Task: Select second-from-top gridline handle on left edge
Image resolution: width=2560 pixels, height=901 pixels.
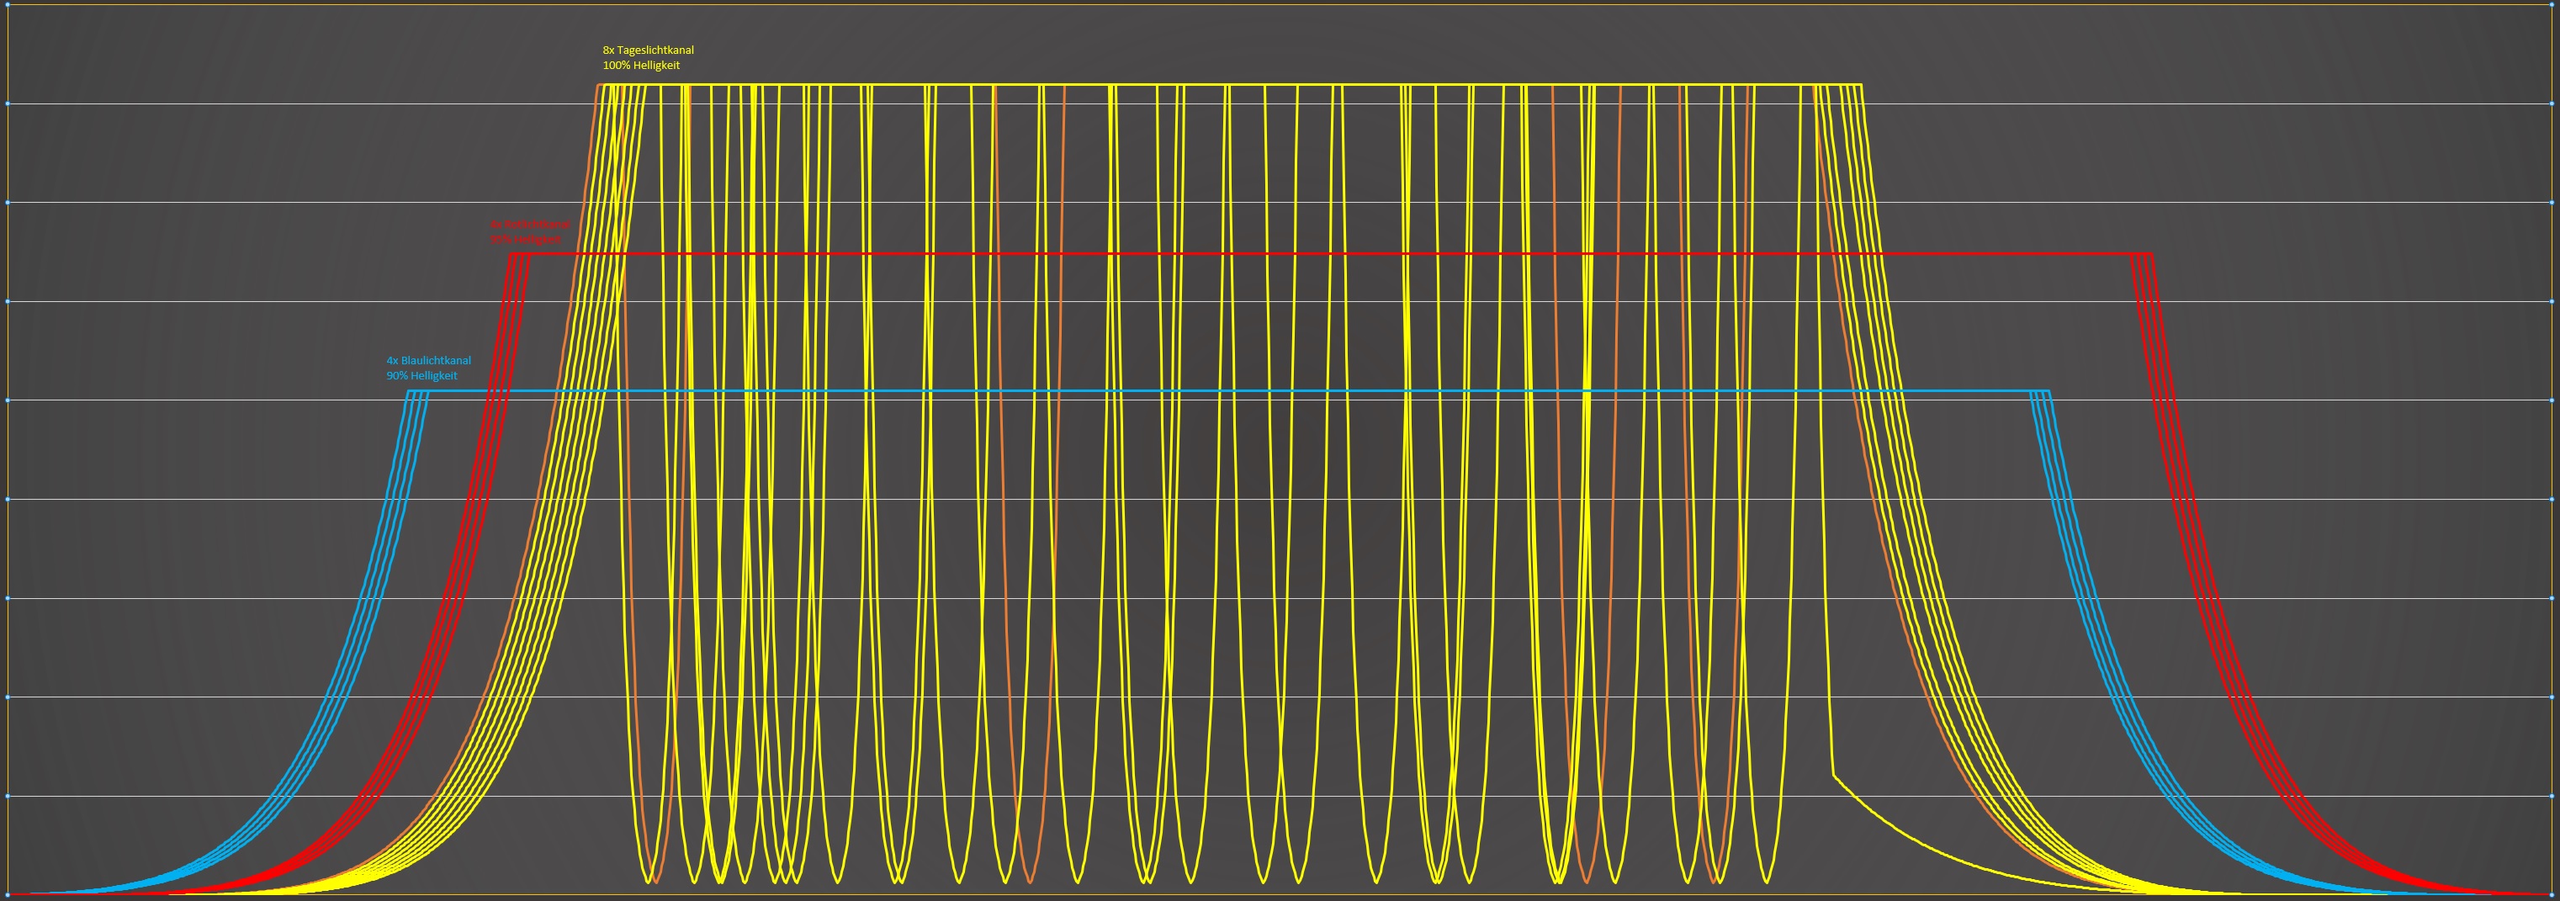Action: tap(7, 203)
